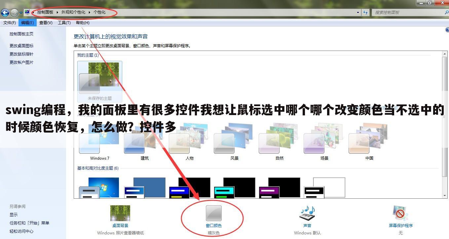This screenshot has width=449, height=239.
Task: Open the recent pages dropdown arrow
Action: [21, 13]
